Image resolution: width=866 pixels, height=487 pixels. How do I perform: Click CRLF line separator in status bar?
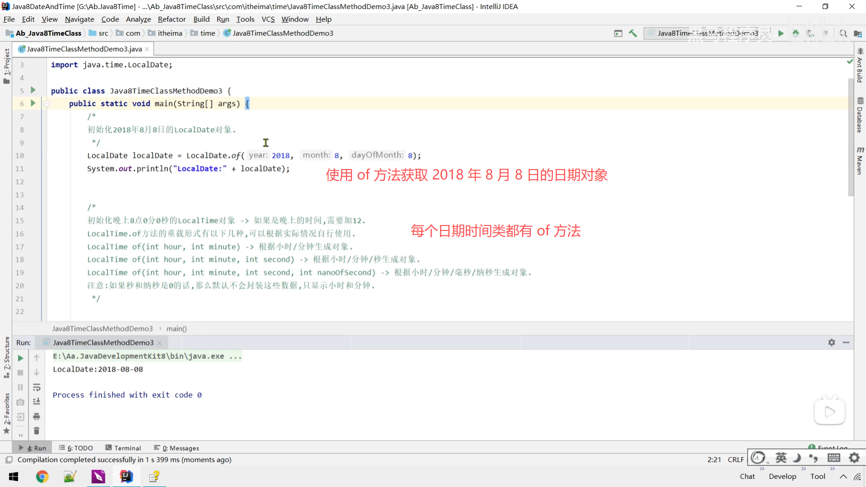pyautogui.click(x=736, y=459)
